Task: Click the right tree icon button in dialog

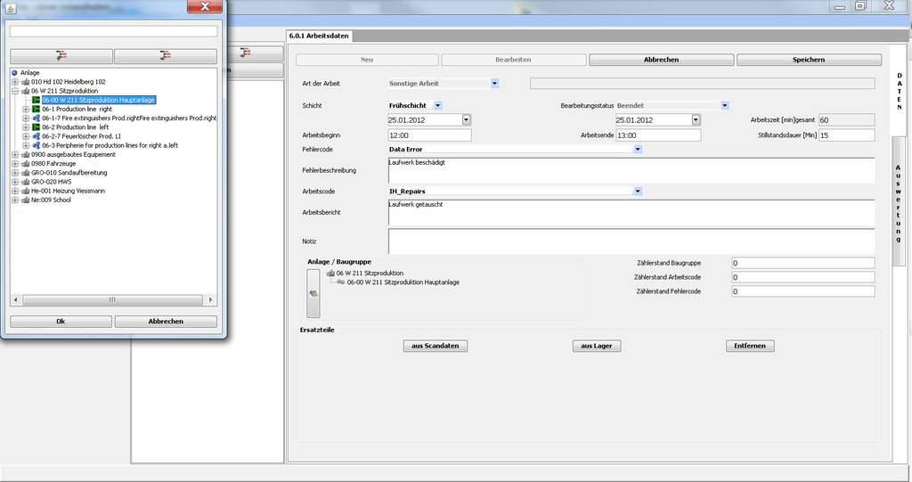Action: point(166,55)
